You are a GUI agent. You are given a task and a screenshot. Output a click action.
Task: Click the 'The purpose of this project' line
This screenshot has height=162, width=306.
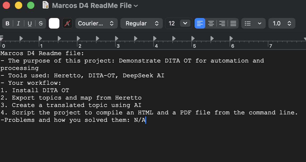[132, 61]
